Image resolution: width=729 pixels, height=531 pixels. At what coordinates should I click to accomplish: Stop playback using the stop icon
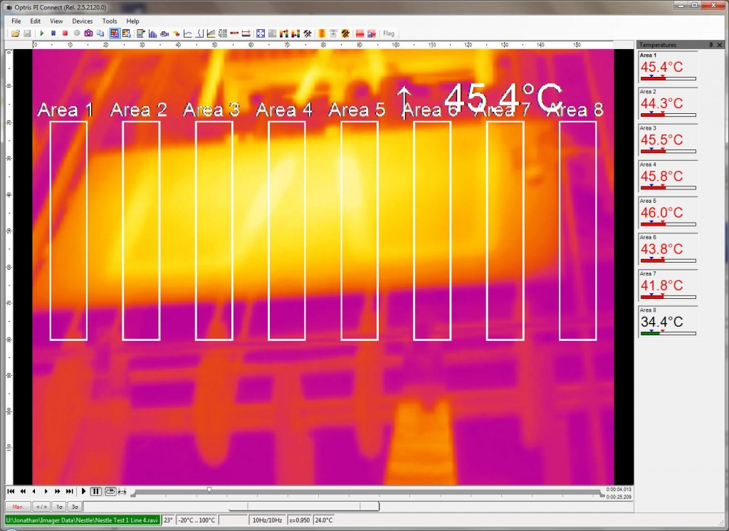click(x=66, y=33)
